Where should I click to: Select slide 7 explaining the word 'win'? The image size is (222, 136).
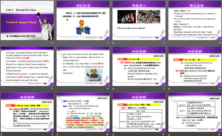pos(139,66)
